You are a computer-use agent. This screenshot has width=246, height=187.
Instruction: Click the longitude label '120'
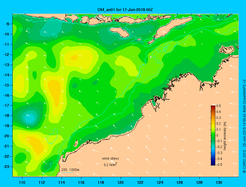[121, 182]
